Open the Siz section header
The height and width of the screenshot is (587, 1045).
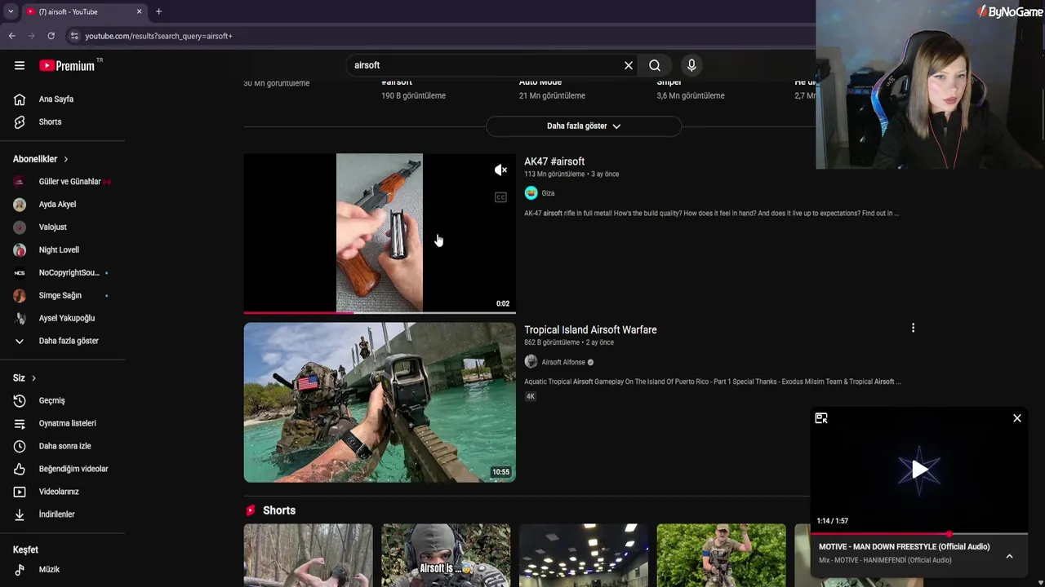[24, 378]
